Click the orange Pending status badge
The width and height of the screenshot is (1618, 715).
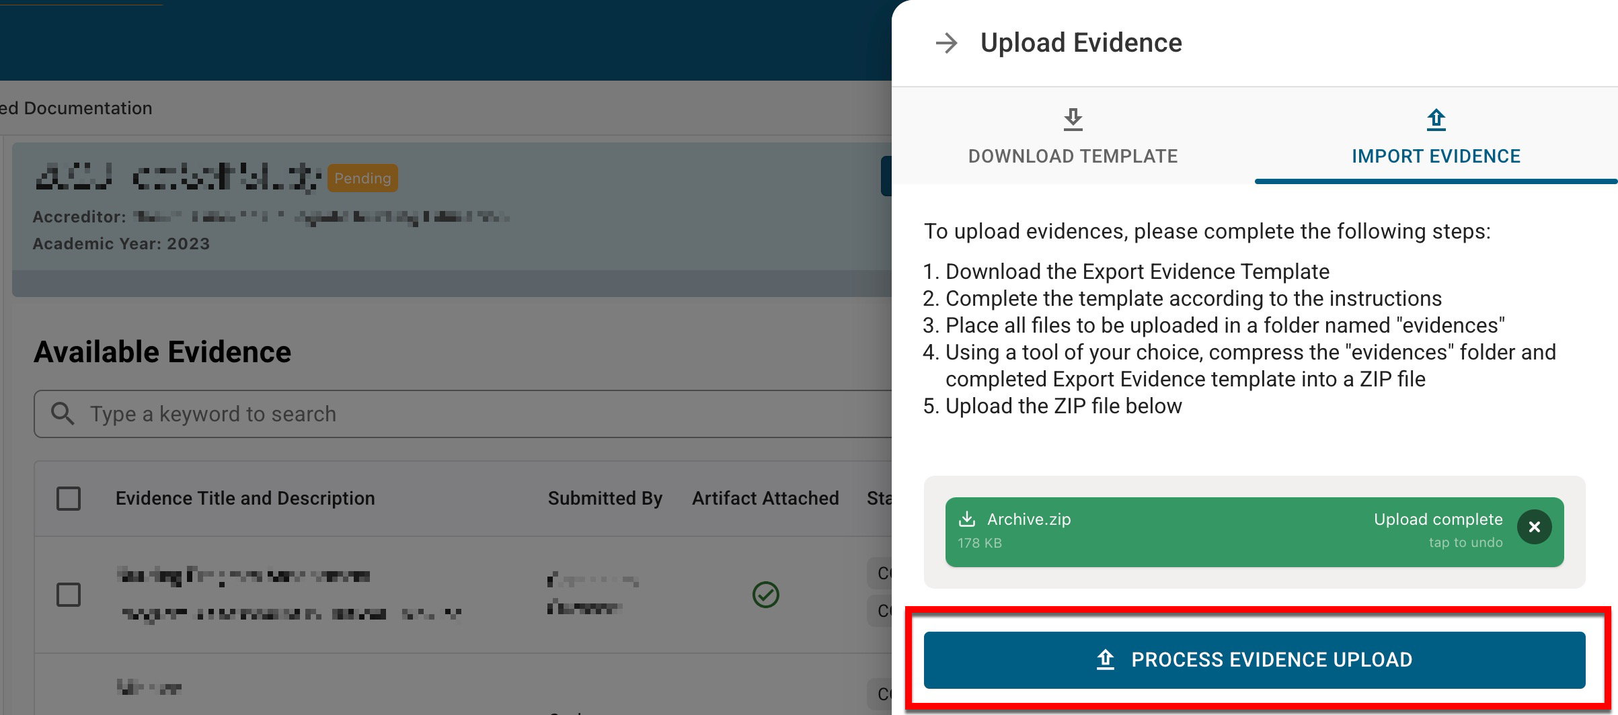[x=362, y=178]
